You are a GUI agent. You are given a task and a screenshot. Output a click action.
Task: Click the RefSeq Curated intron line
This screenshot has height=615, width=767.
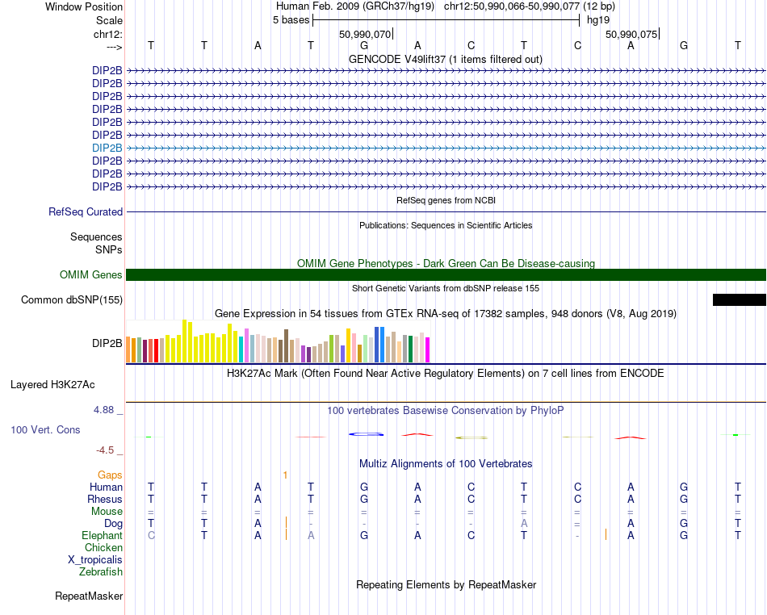pyautogui.click(x=446, y=211)
